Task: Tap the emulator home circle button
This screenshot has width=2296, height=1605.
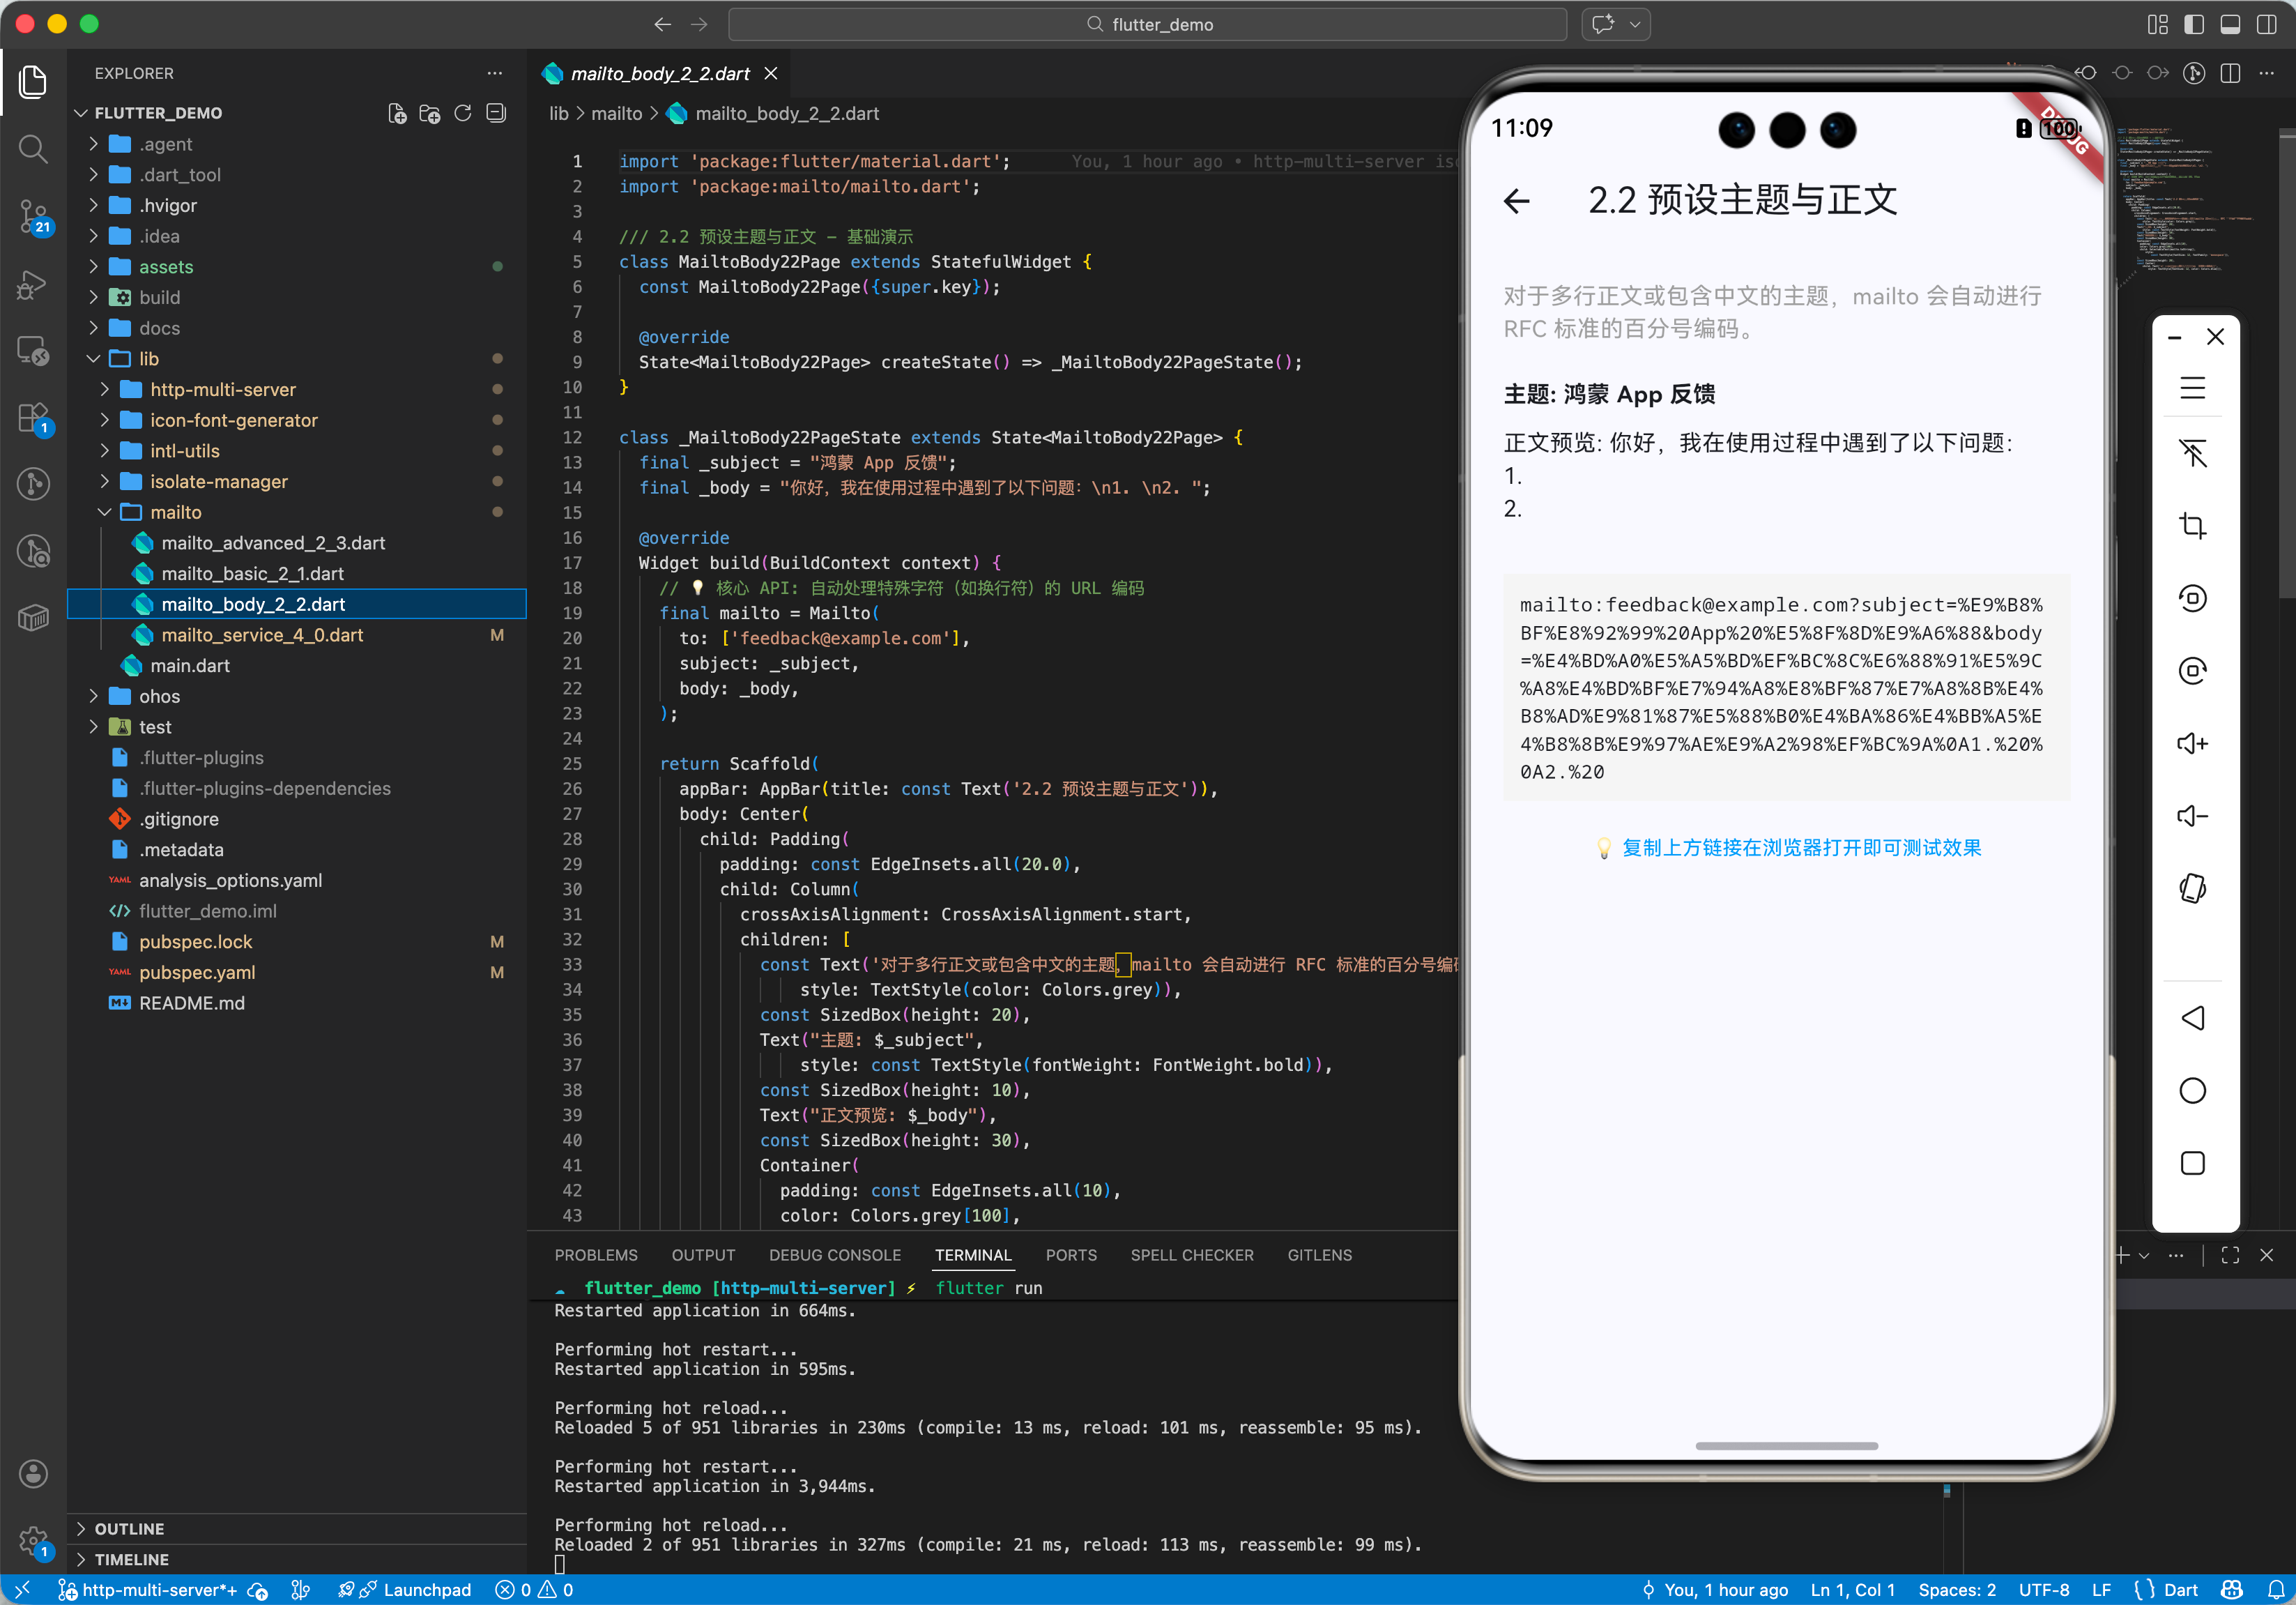Action: click(x=2192, y=1091)
